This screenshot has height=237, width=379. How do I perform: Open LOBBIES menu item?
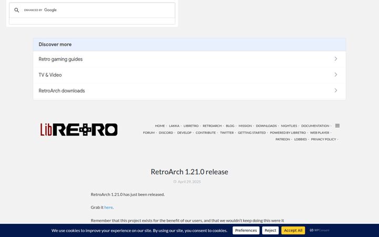(x=301, y=139)
